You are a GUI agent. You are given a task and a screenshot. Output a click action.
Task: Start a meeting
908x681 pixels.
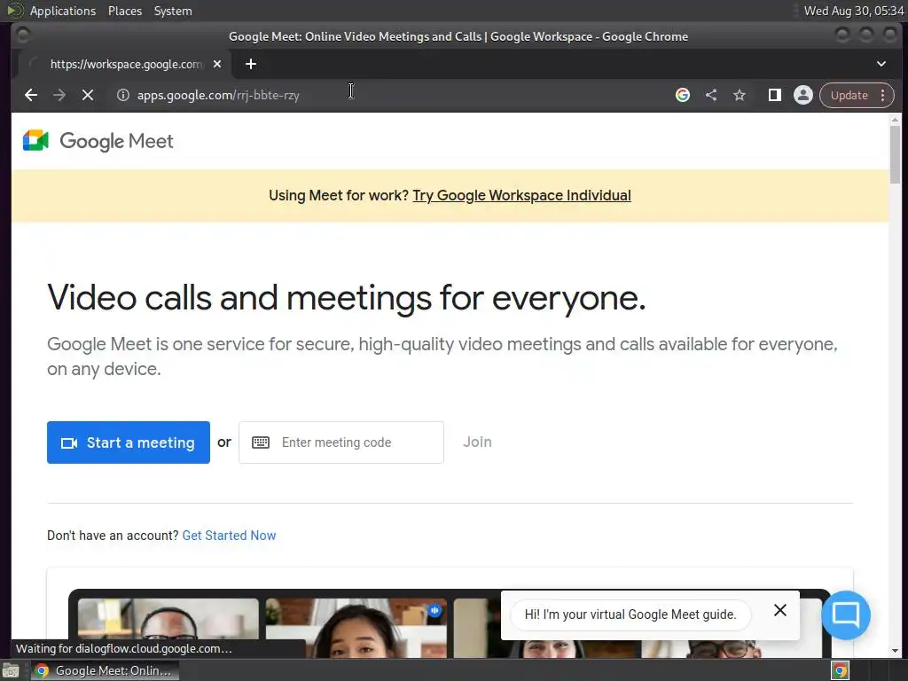pyautogui.click(x=129, y=442)
